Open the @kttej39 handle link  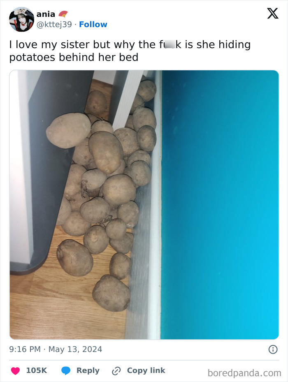(54, 24)
